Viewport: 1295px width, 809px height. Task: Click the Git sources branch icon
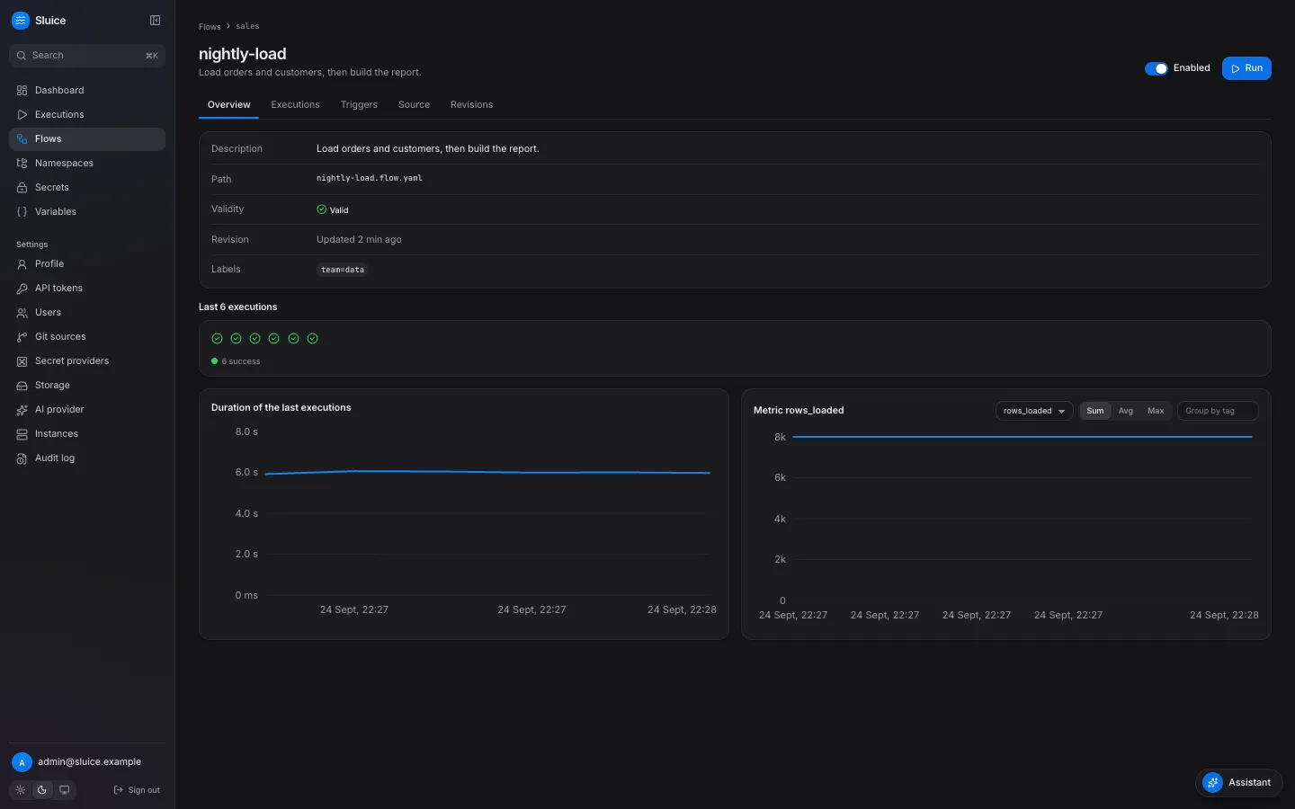[22, 337]
